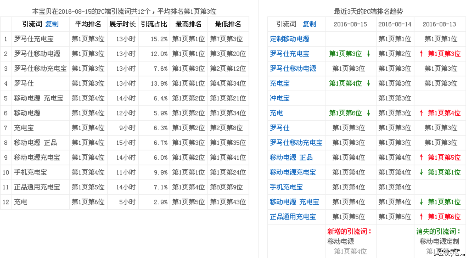Open the 罗马仕充电宝 link in trend table
This screenshot has width=466, height=258.
tap(290, 54)
